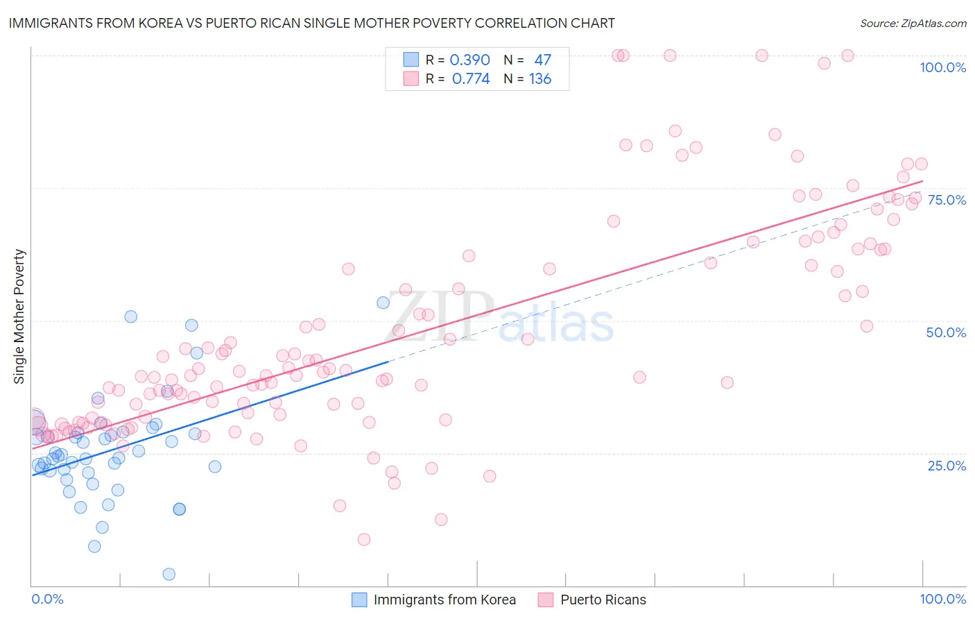Click the chart title text
This screenshot has width=975, height=619.
pos(311,23)
